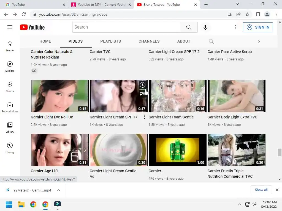Select the VIDEOS channel tab

click(75, 41)
